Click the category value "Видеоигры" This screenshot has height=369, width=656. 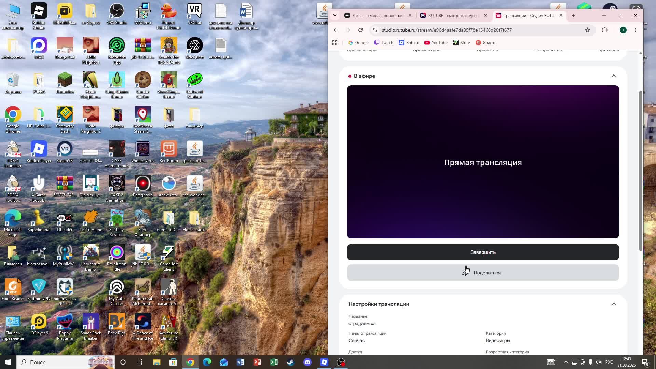(498, 340)
